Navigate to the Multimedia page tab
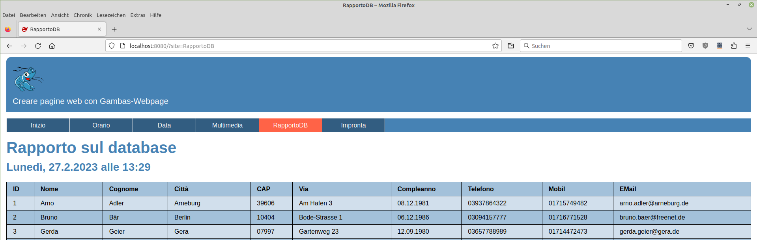 227,126
